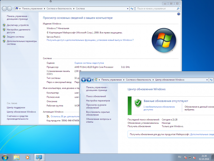Screen dimensions: 214x161
Task: Open Настройка параметров in Windows Update sidebar
Action: [98, 101]
